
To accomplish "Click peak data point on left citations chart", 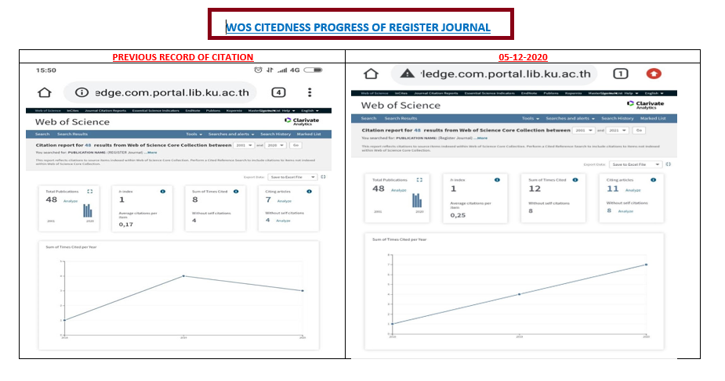I will coord(183,276).
